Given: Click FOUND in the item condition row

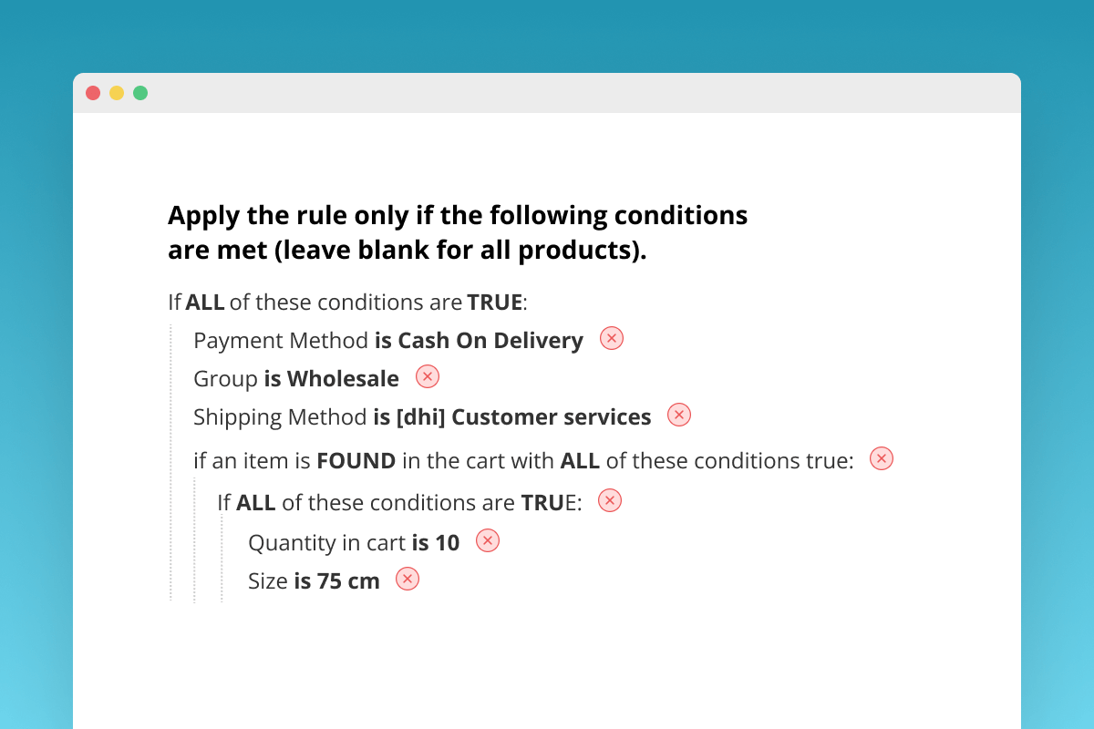Looking at the screenshot, I should (x=356, y=460).
